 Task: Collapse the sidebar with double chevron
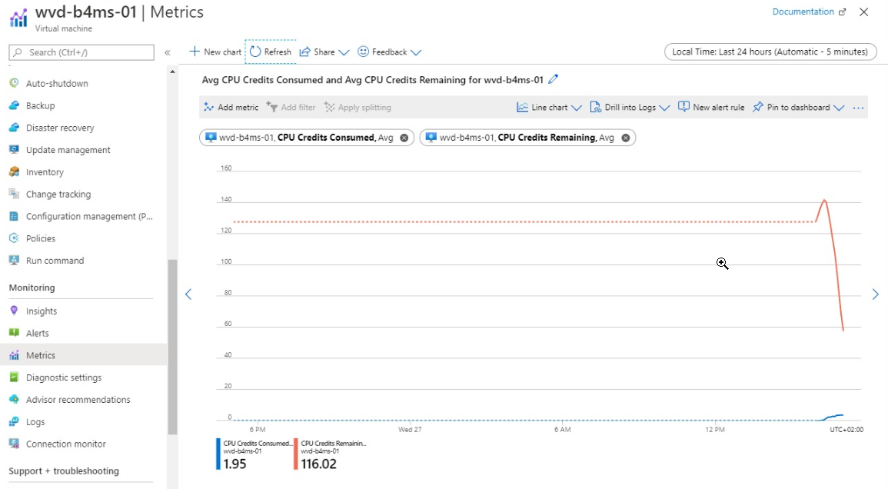[167, 52]
